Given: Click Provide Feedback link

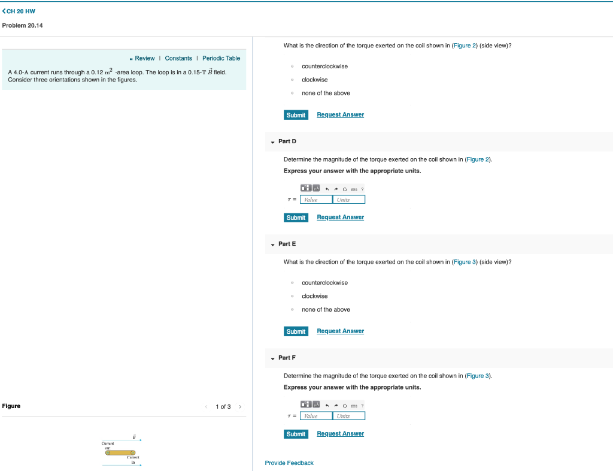Looking at the screenshot, I should click(x=289, y=463).
